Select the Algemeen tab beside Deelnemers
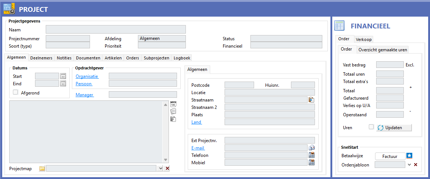Screen dimensions: 430x179 point(17,57)
